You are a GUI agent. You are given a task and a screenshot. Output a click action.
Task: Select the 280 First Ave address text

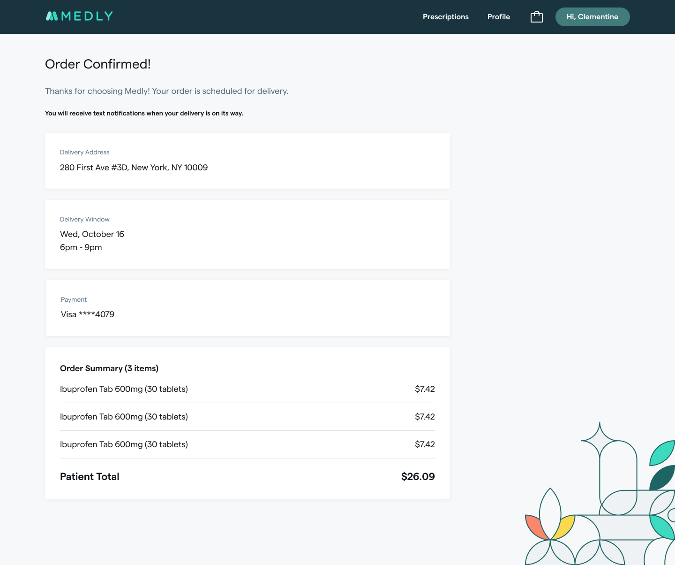[134, 168]
